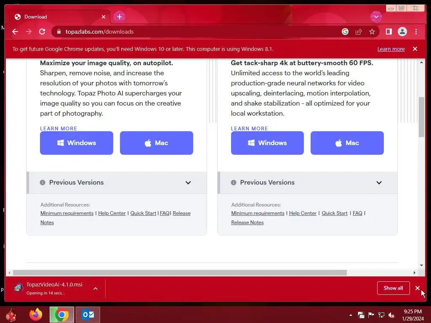Share this page using share icon
This screenshot has width=431, height=323.
(359, 32)
